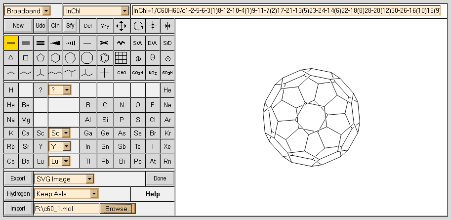The height and width of the screenshot is (220, 451).
Task: Click the Browse... button
Action: pyautogui.click(x=118, y=209)
